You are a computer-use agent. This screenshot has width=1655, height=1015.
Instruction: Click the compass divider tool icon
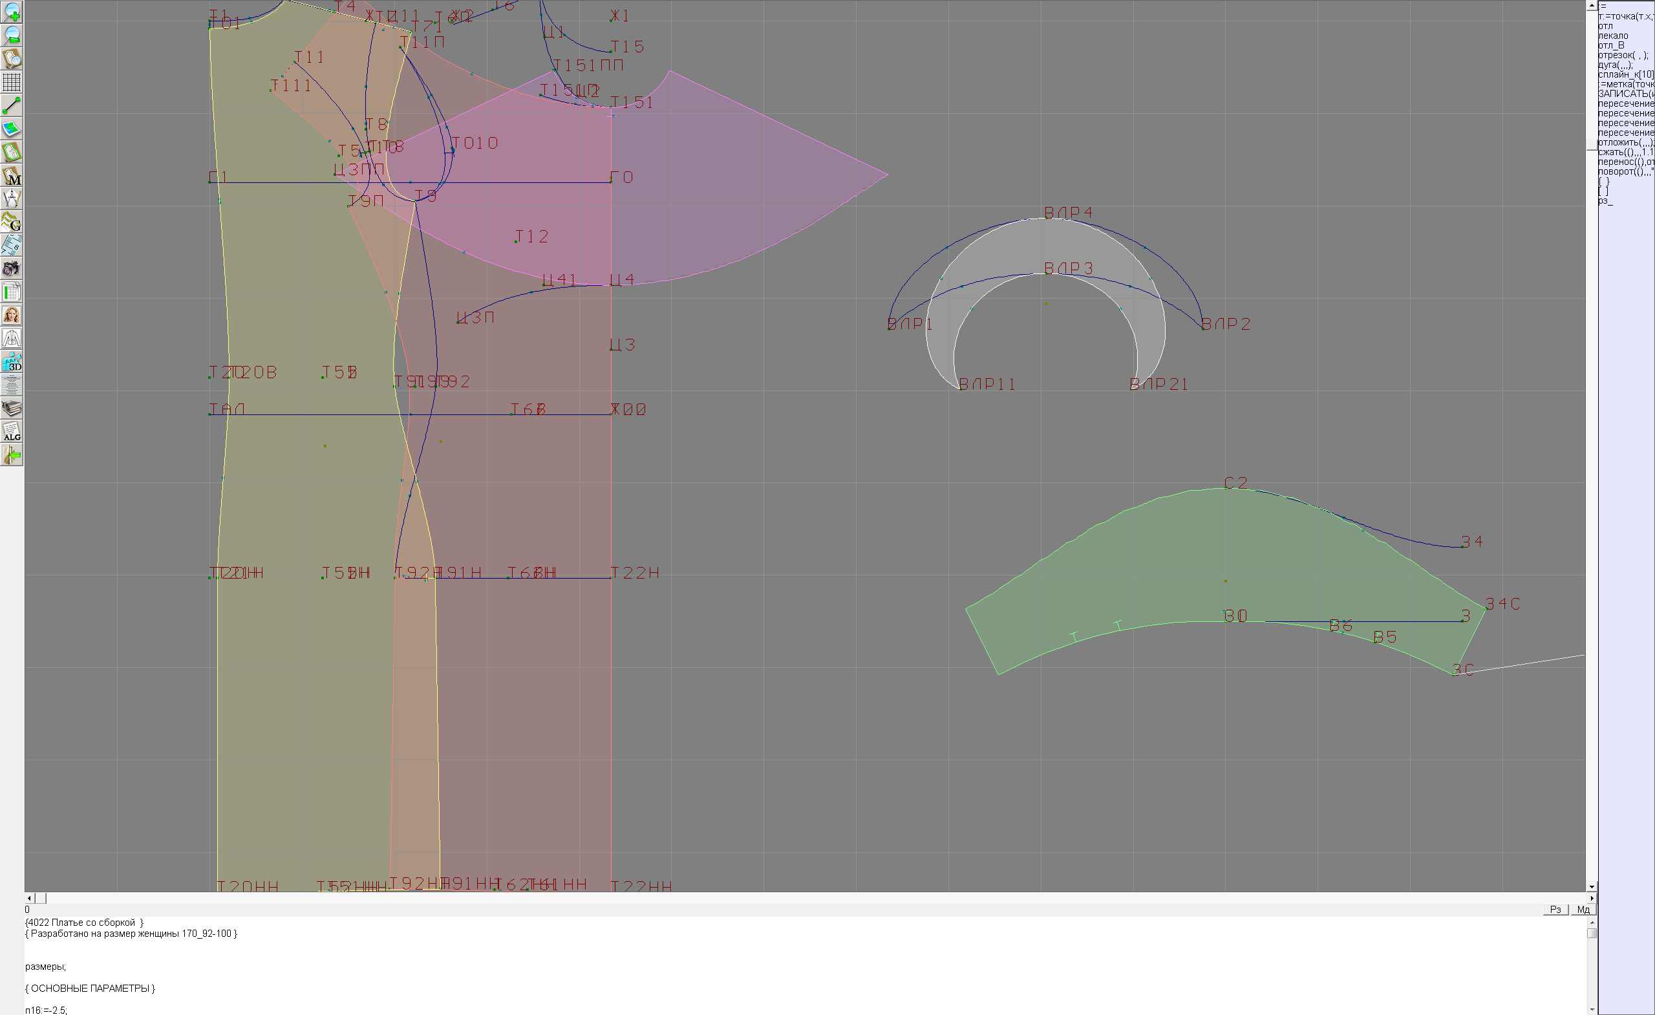12,199
